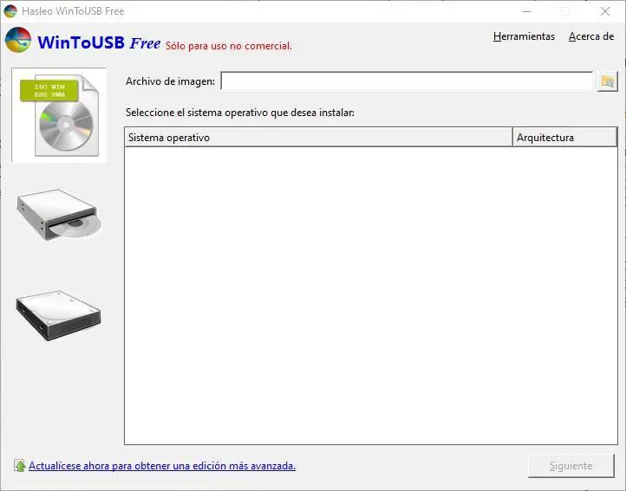The width and height of the screenshot is (626, 491).
Task: Close the WinToUSB window
Action: tap(605, 11)
